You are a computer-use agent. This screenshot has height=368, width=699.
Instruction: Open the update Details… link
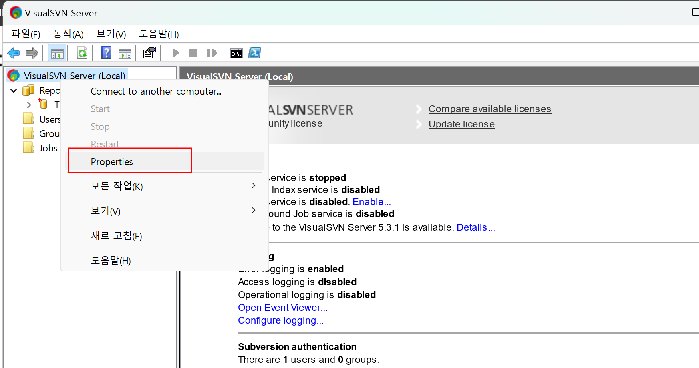click(476, 227)
